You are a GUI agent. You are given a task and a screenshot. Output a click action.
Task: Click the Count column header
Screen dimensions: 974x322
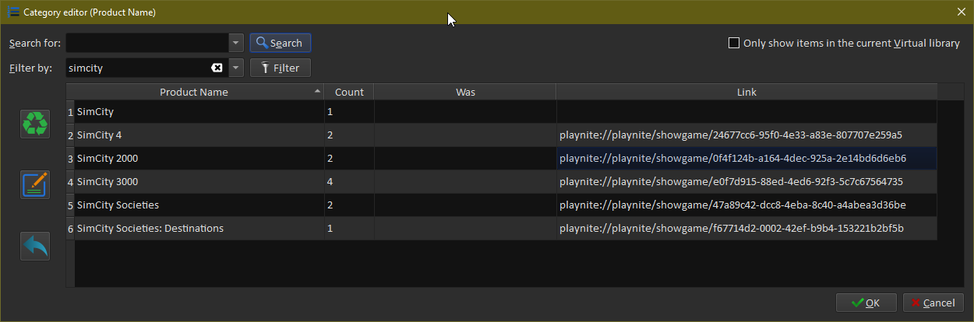pos(349,92)
